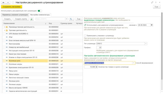Click the EAN13 barcode type field

120,44
